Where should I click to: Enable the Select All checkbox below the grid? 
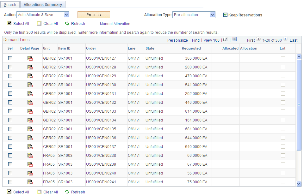pyautogui.click(x=9, y=192)
